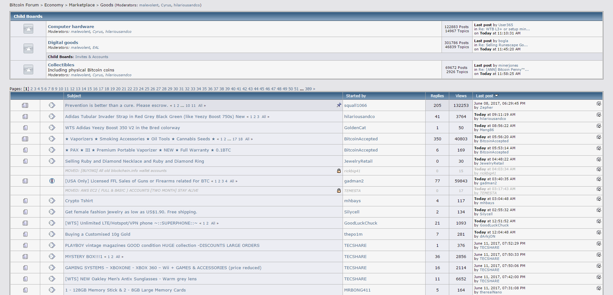Open last post by User365 thread link
This screenshot has width=613, height=295.
coord(504,29)
